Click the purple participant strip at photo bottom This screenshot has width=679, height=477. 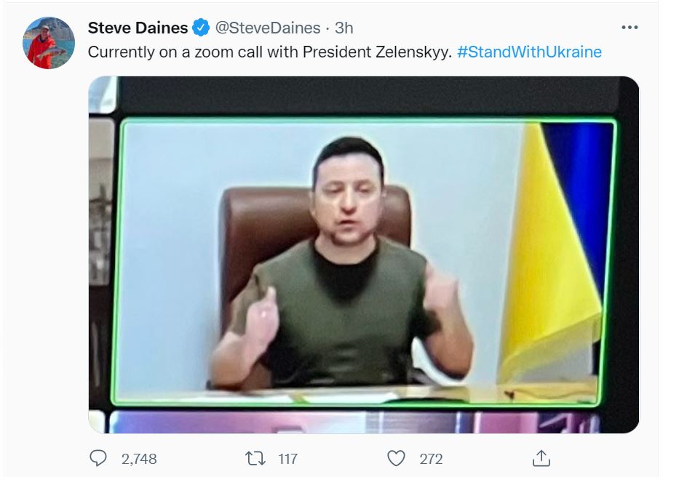(x=354, y=422)
